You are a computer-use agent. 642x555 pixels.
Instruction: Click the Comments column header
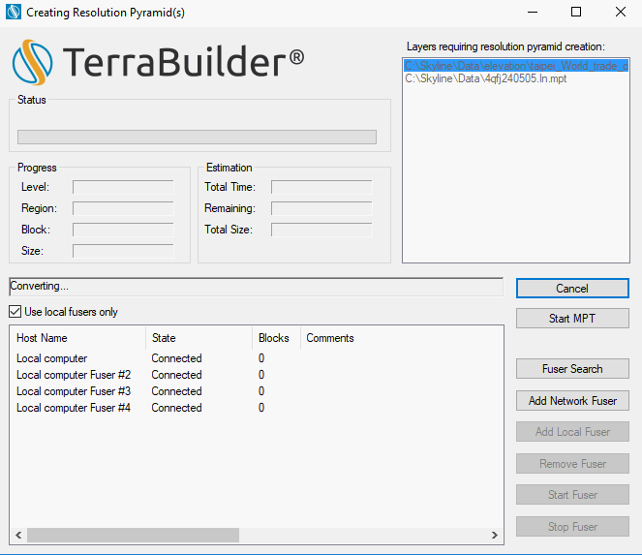tap(330, 338)
